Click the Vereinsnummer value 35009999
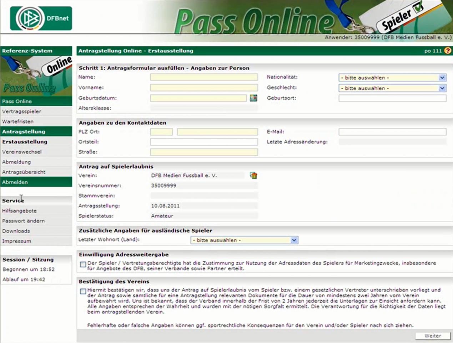453x343 pixels. [x=163, y=185]
